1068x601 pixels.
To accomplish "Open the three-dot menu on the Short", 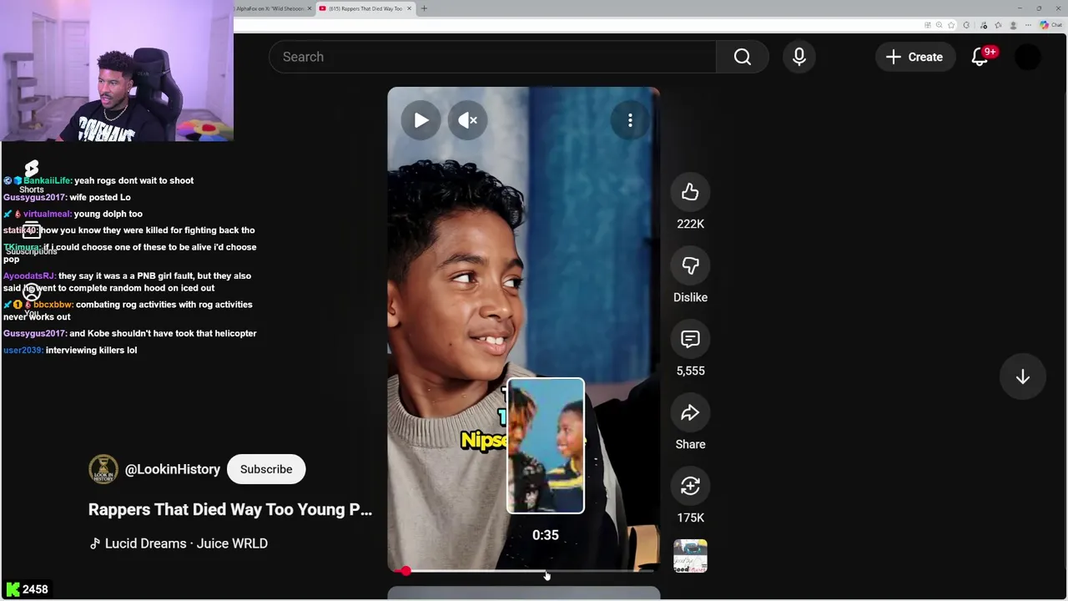I will [630, 120].
